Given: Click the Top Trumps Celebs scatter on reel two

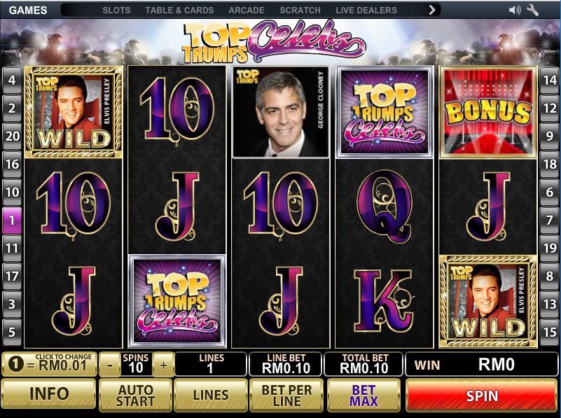Looking at the screenshot, I should point(177,301).
